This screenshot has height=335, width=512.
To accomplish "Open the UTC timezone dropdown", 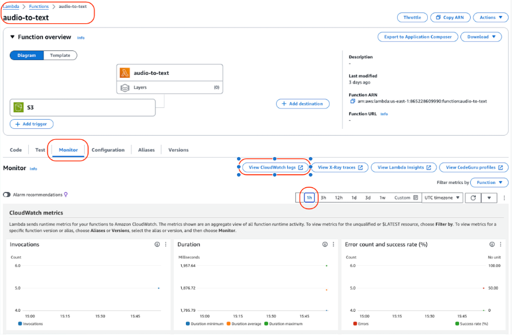I will click(x=442, y=198).
